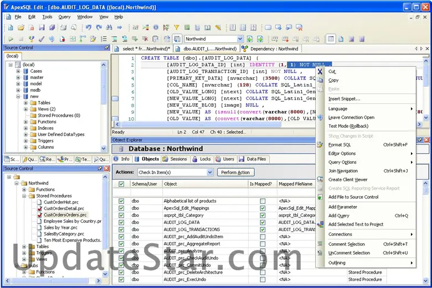The width and height of the screenshot is (432, 288).
Task: Switch to the Dependency : Northwind tab
Action: pyautogui.click(x=270, y=49)
